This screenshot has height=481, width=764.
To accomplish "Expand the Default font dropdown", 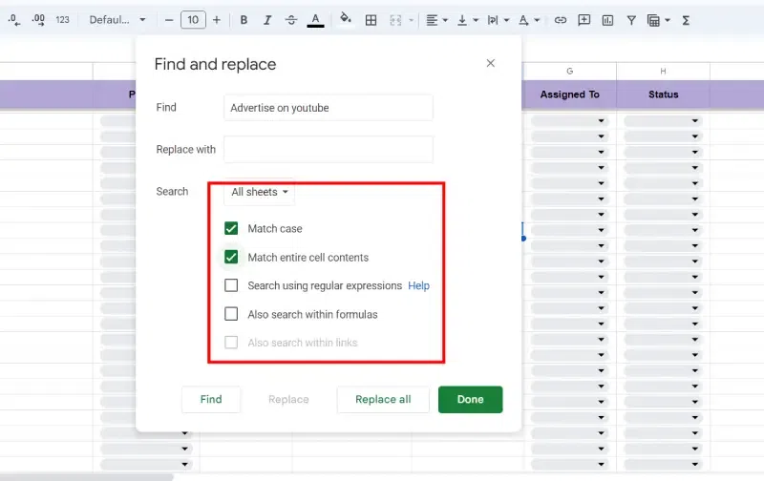I will coord(117,20).
